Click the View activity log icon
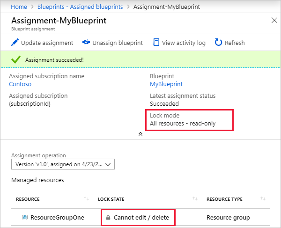The image size is (281, 228). pos(156,43)
